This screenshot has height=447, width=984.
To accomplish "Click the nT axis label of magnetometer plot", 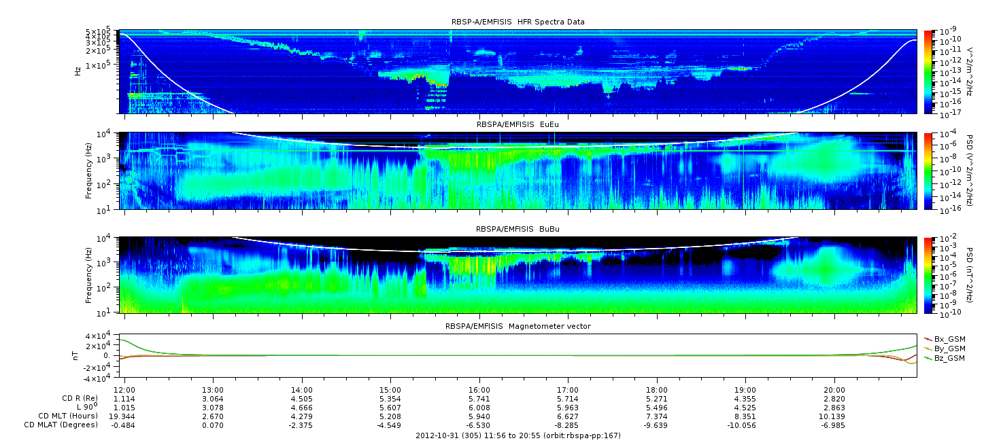I will (x=78, y=355).
